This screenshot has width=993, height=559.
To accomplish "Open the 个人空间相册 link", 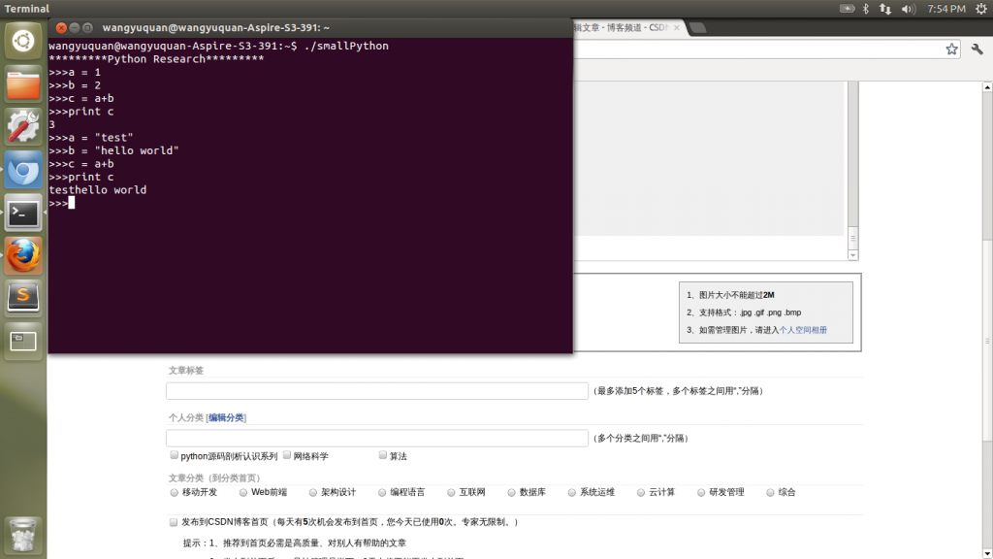I will click(803, 330).
